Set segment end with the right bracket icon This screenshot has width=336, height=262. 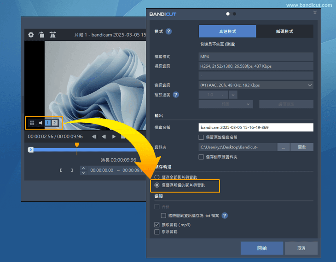(x=71, y=171)
